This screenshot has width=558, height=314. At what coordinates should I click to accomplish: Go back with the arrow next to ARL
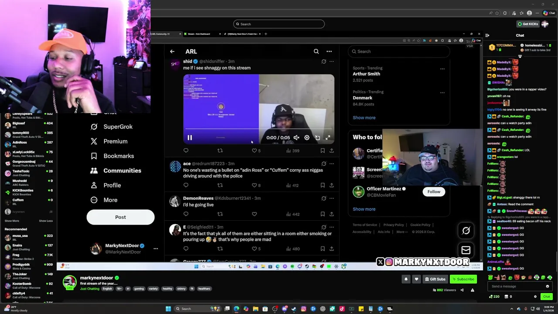172,51
